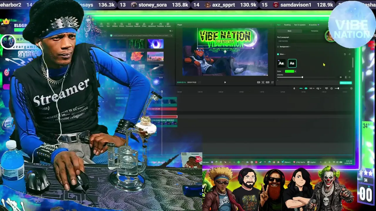Image resolution: width=376 pixels, height=211 pixels.
Task: Select the purple vortex thumbnail
Action: coord(155,44)
